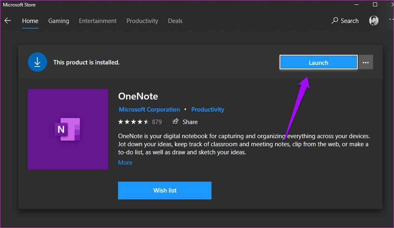Image resolution: width=394 pixels, height=228 pixels.
Task: Expand description with More link
Action: (x=125, y=163)
